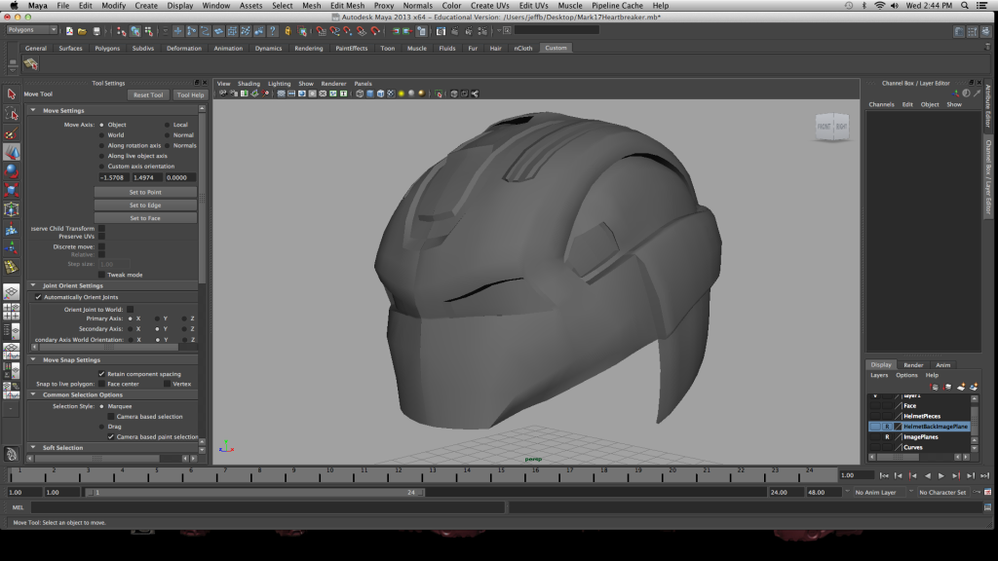Uncheck Retain component spacing
The height and width of the screenshot is (561, 998).
coord(101,374)
